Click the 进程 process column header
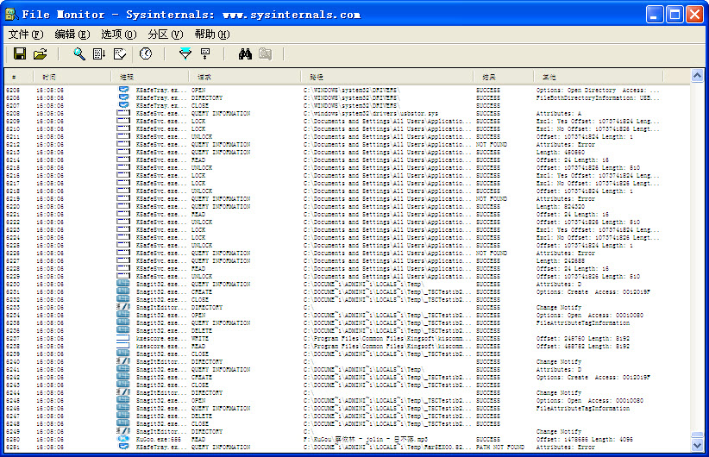 coord(150,77)
